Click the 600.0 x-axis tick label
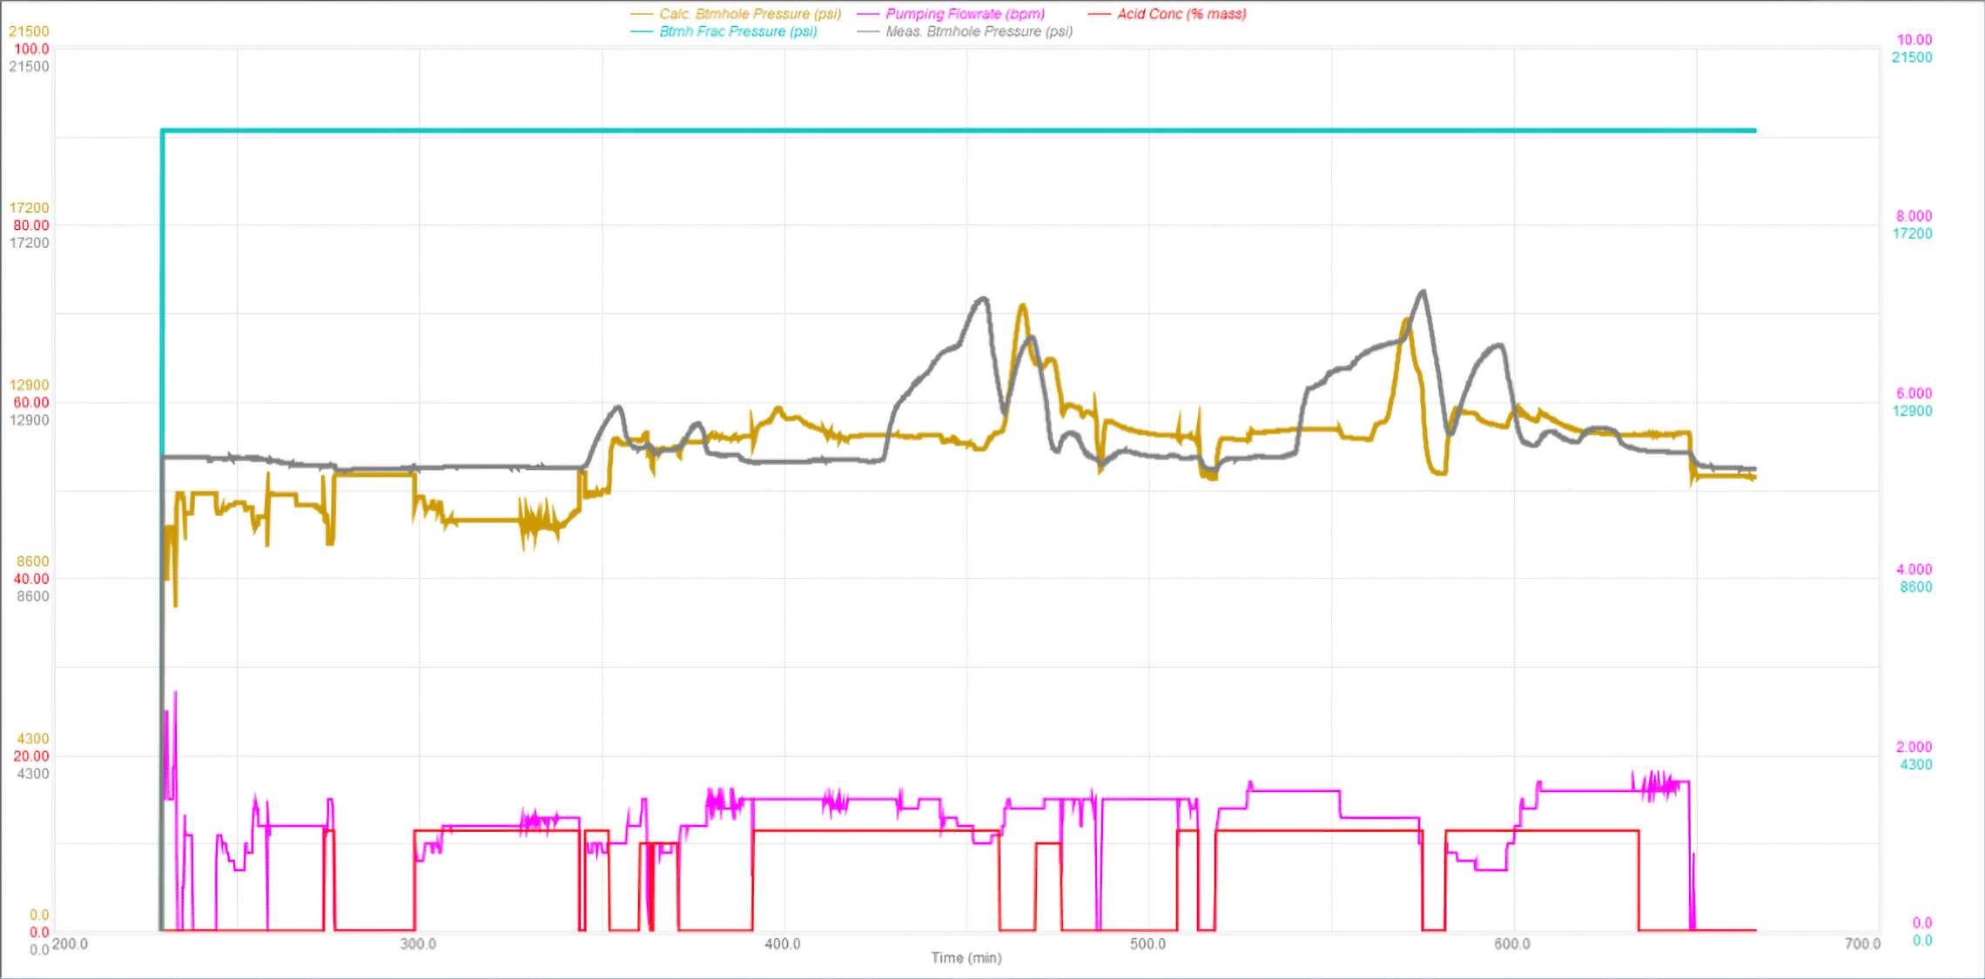 click(1512, 944)
